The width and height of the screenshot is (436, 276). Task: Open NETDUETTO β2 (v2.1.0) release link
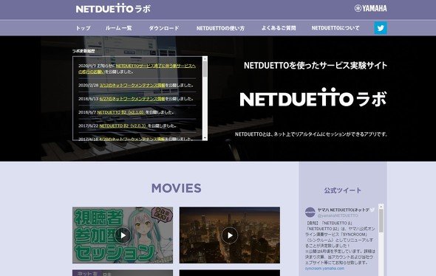[x=120, y=112]
